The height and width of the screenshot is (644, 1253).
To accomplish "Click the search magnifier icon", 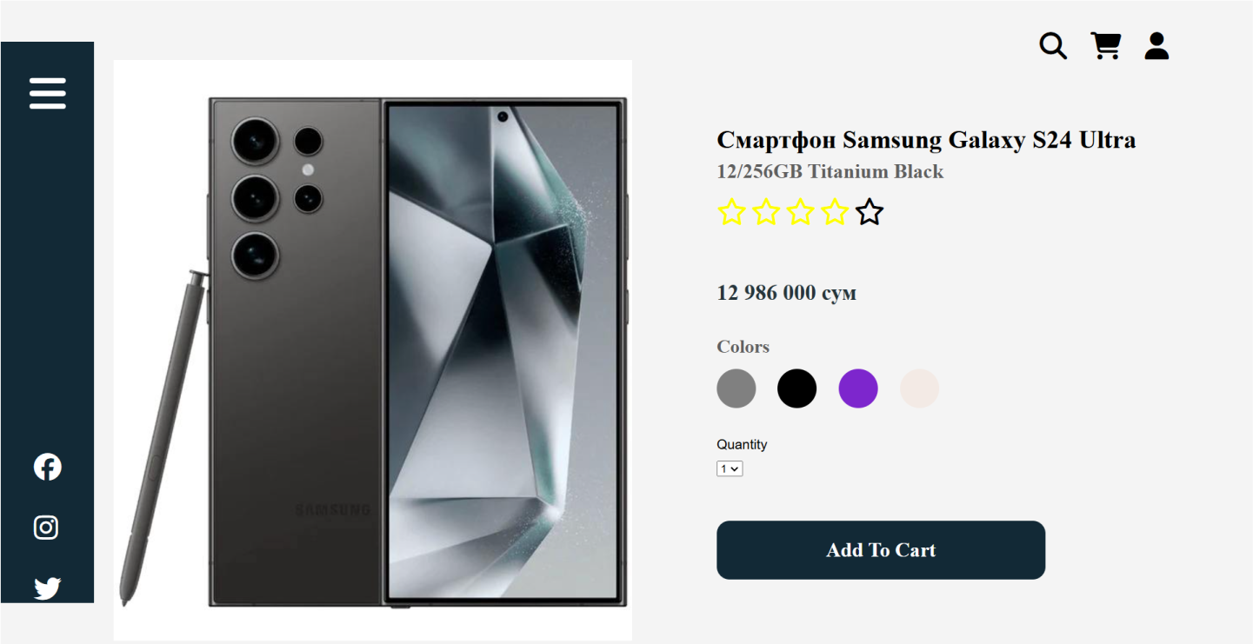I will pyautogui.click(x=1053, y=46).
